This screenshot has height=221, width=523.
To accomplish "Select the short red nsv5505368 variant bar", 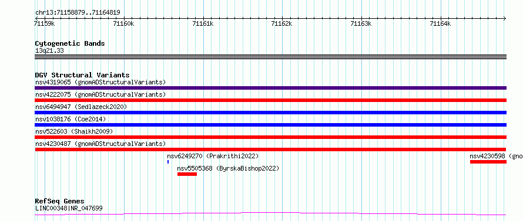I will tap(187, 174).
